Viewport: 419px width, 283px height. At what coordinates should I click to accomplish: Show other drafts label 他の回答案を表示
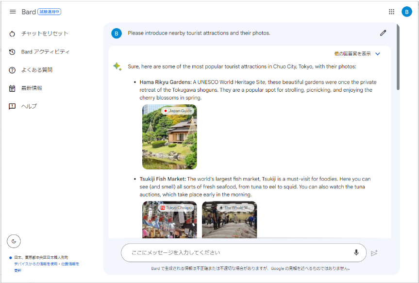[352, 54]
